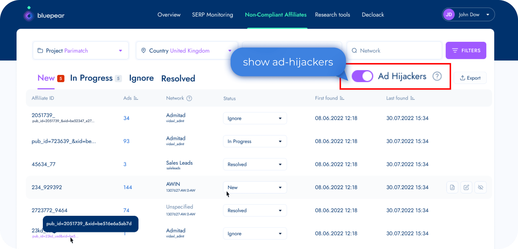Sort by First found column icon
Image resolution: width=518 pixels, height=249 pixels.
tap(342, 98)
